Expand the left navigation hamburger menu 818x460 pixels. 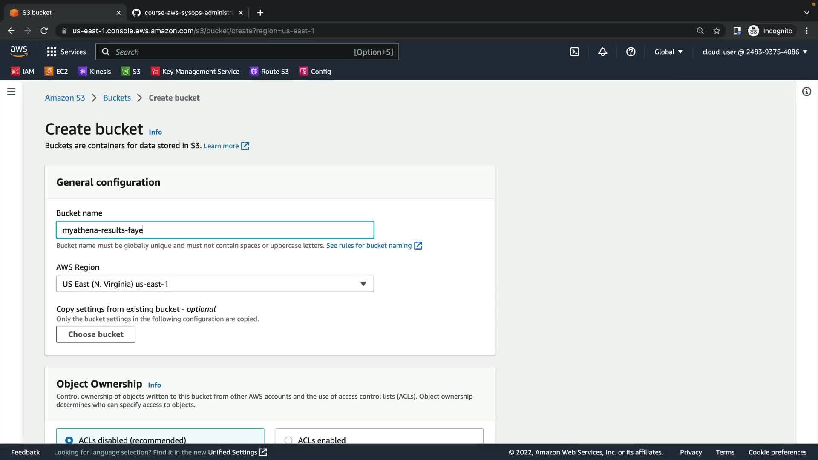click(x=12, y=92)
